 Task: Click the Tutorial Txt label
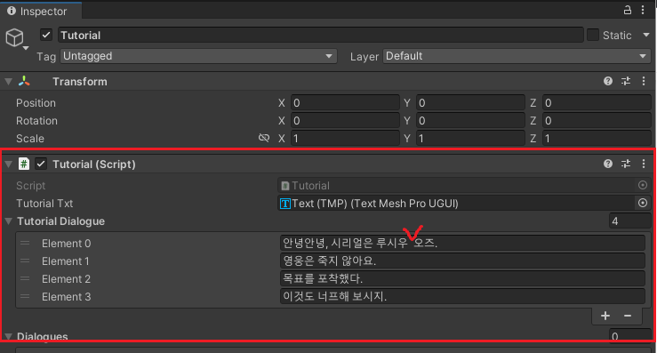(x=44, y=204)
